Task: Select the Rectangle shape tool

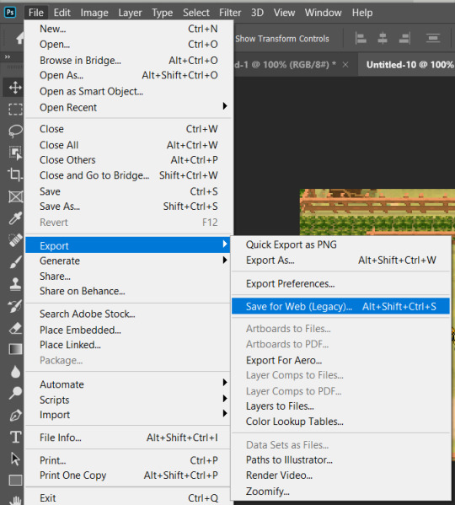Action: coord(15,481)
